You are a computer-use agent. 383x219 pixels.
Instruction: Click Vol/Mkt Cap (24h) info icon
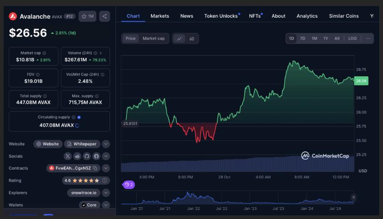102,74
